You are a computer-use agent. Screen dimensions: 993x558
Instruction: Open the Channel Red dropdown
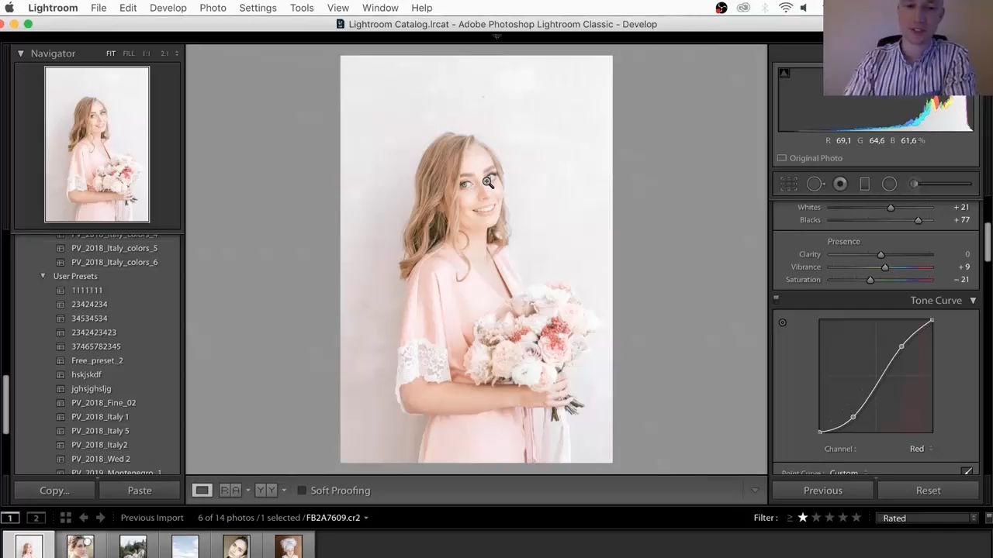pos(921,449)
